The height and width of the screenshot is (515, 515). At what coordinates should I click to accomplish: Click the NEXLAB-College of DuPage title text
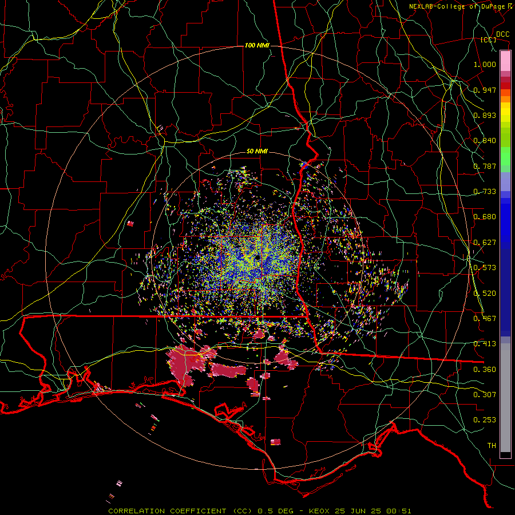[457, 6]
